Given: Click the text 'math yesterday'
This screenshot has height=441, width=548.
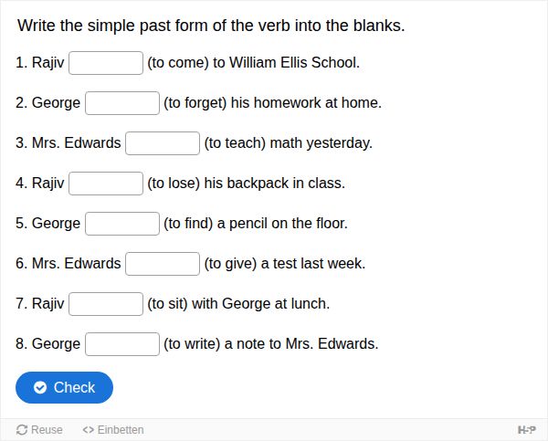Looking at the screenshot, I should click(x=320, y=143).
